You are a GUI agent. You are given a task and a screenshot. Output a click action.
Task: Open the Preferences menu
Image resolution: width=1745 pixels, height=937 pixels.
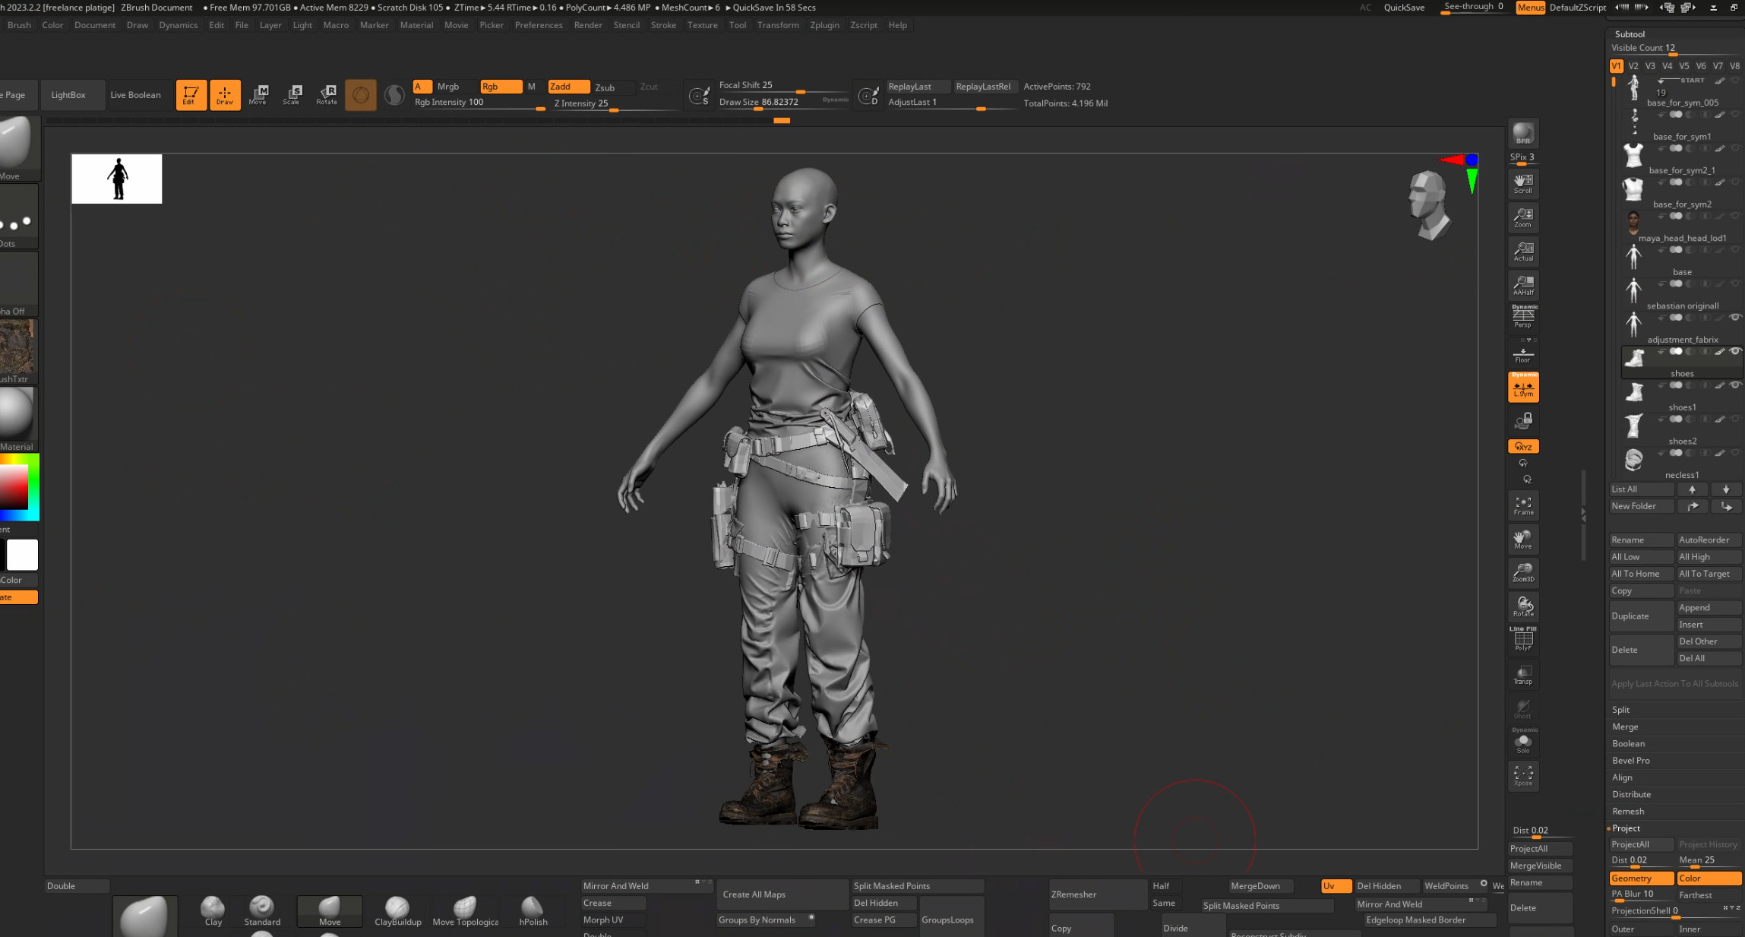pos(539,25)
